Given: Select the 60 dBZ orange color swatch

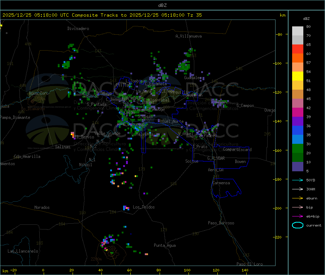Looking at the screenshot, I should click(298, 58).
